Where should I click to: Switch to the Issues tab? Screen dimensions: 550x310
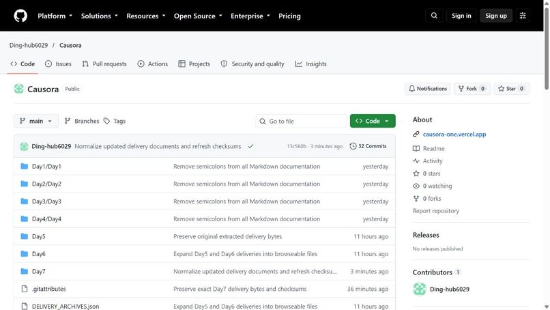pyautogui.click(x=58, y=64)
